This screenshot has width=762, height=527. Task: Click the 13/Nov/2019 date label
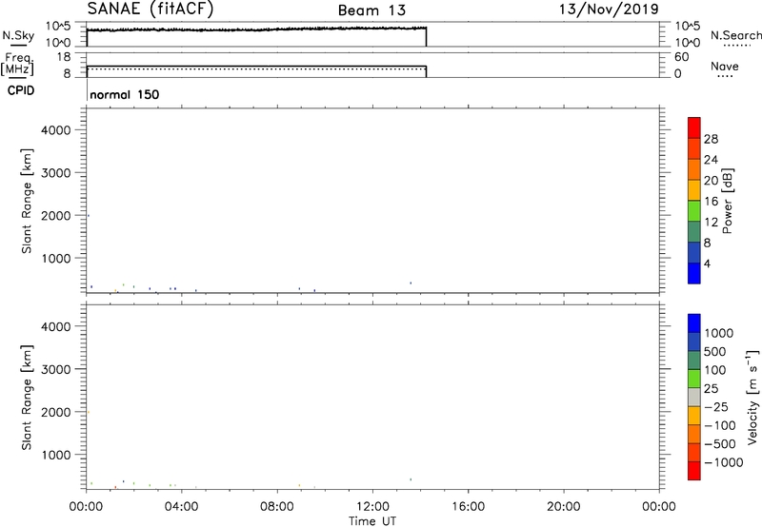click(610, 10)
